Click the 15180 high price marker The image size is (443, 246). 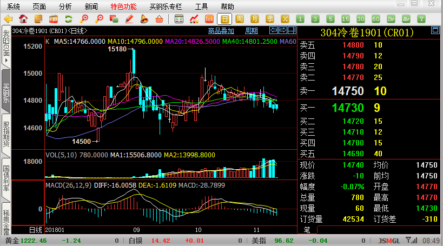tap(117, 49)
